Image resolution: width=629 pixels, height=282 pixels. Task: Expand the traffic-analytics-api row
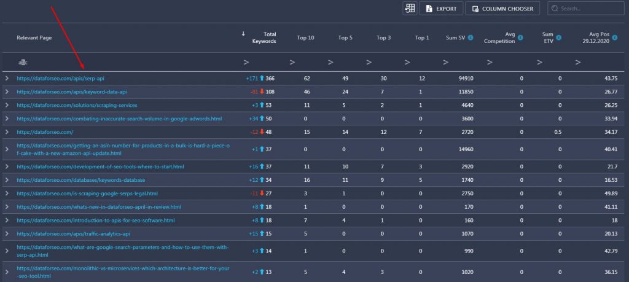coord(7,233)
